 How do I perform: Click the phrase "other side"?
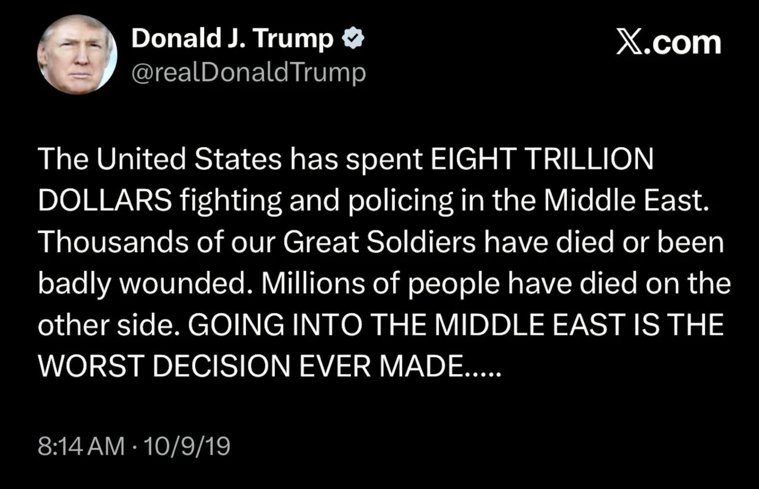(105, 325)
